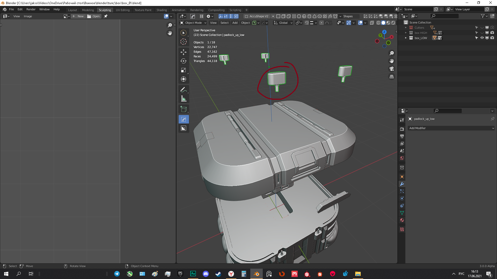Image resolution: width=497 pixels, height=279 pixels.
Task: Toggle visibility of the box_LOW collection
Action: (x=482, y=38)
